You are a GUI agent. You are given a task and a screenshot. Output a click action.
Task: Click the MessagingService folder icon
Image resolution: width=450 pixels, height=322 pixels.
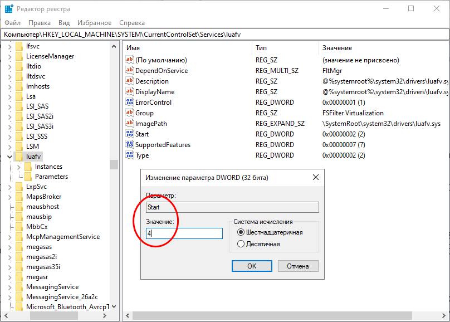click(19, 287)
